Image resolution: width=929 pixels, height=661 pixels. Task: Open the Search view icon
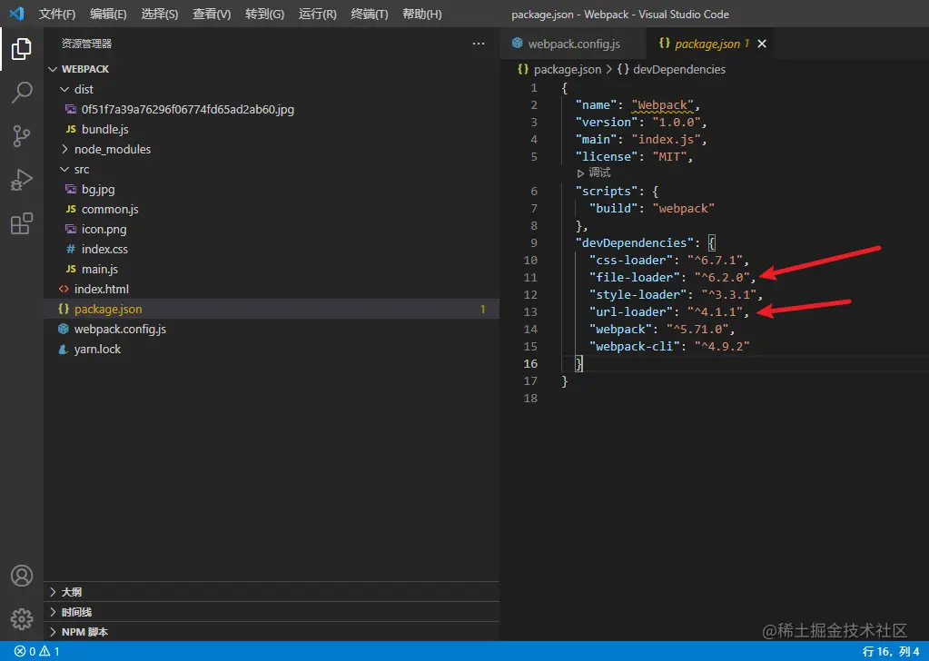click(21, 93)
